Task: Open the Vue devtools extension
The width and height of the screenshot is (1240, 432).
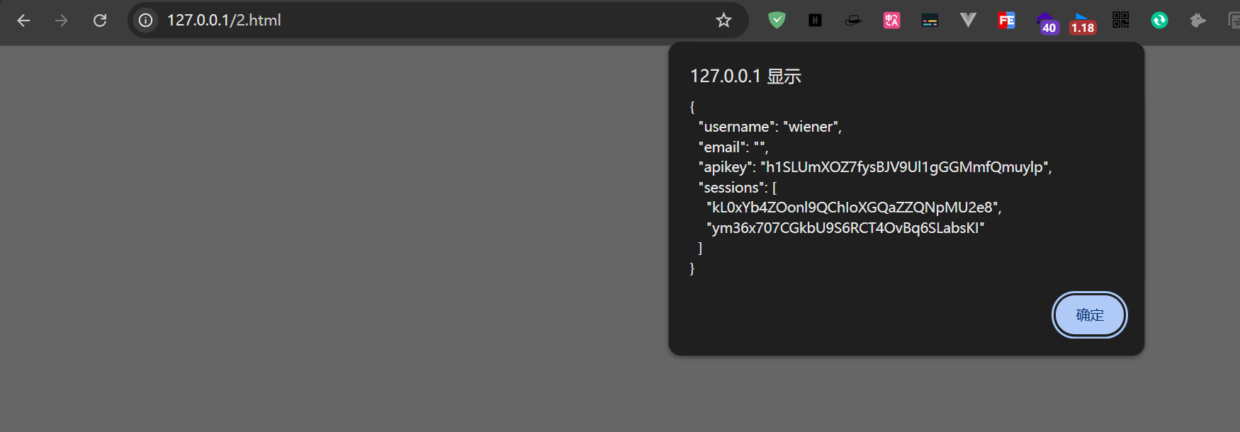Action: (x=968, y=21)
